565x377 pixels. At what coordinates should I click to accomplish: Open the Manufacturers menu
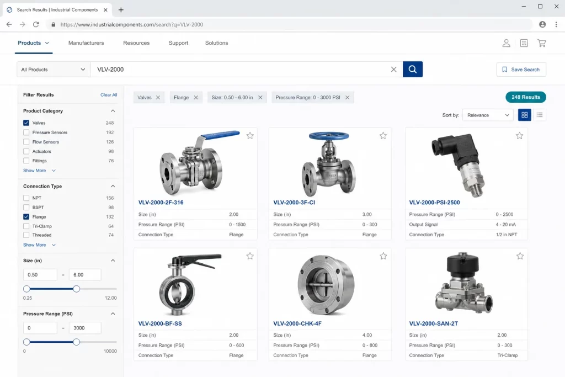(86, 43)
